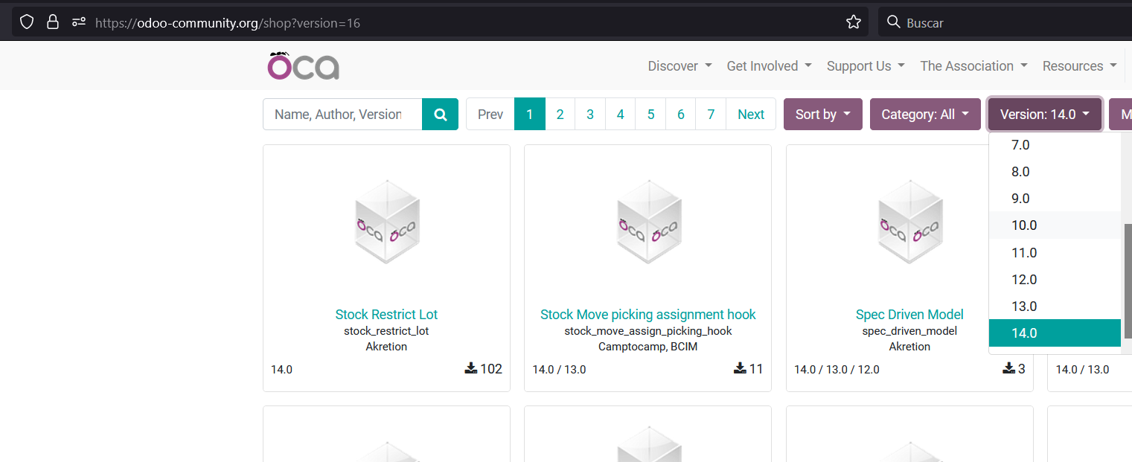Open the Get Involved menu
This screenshot has height=462, width=1132.
point(769,66)
